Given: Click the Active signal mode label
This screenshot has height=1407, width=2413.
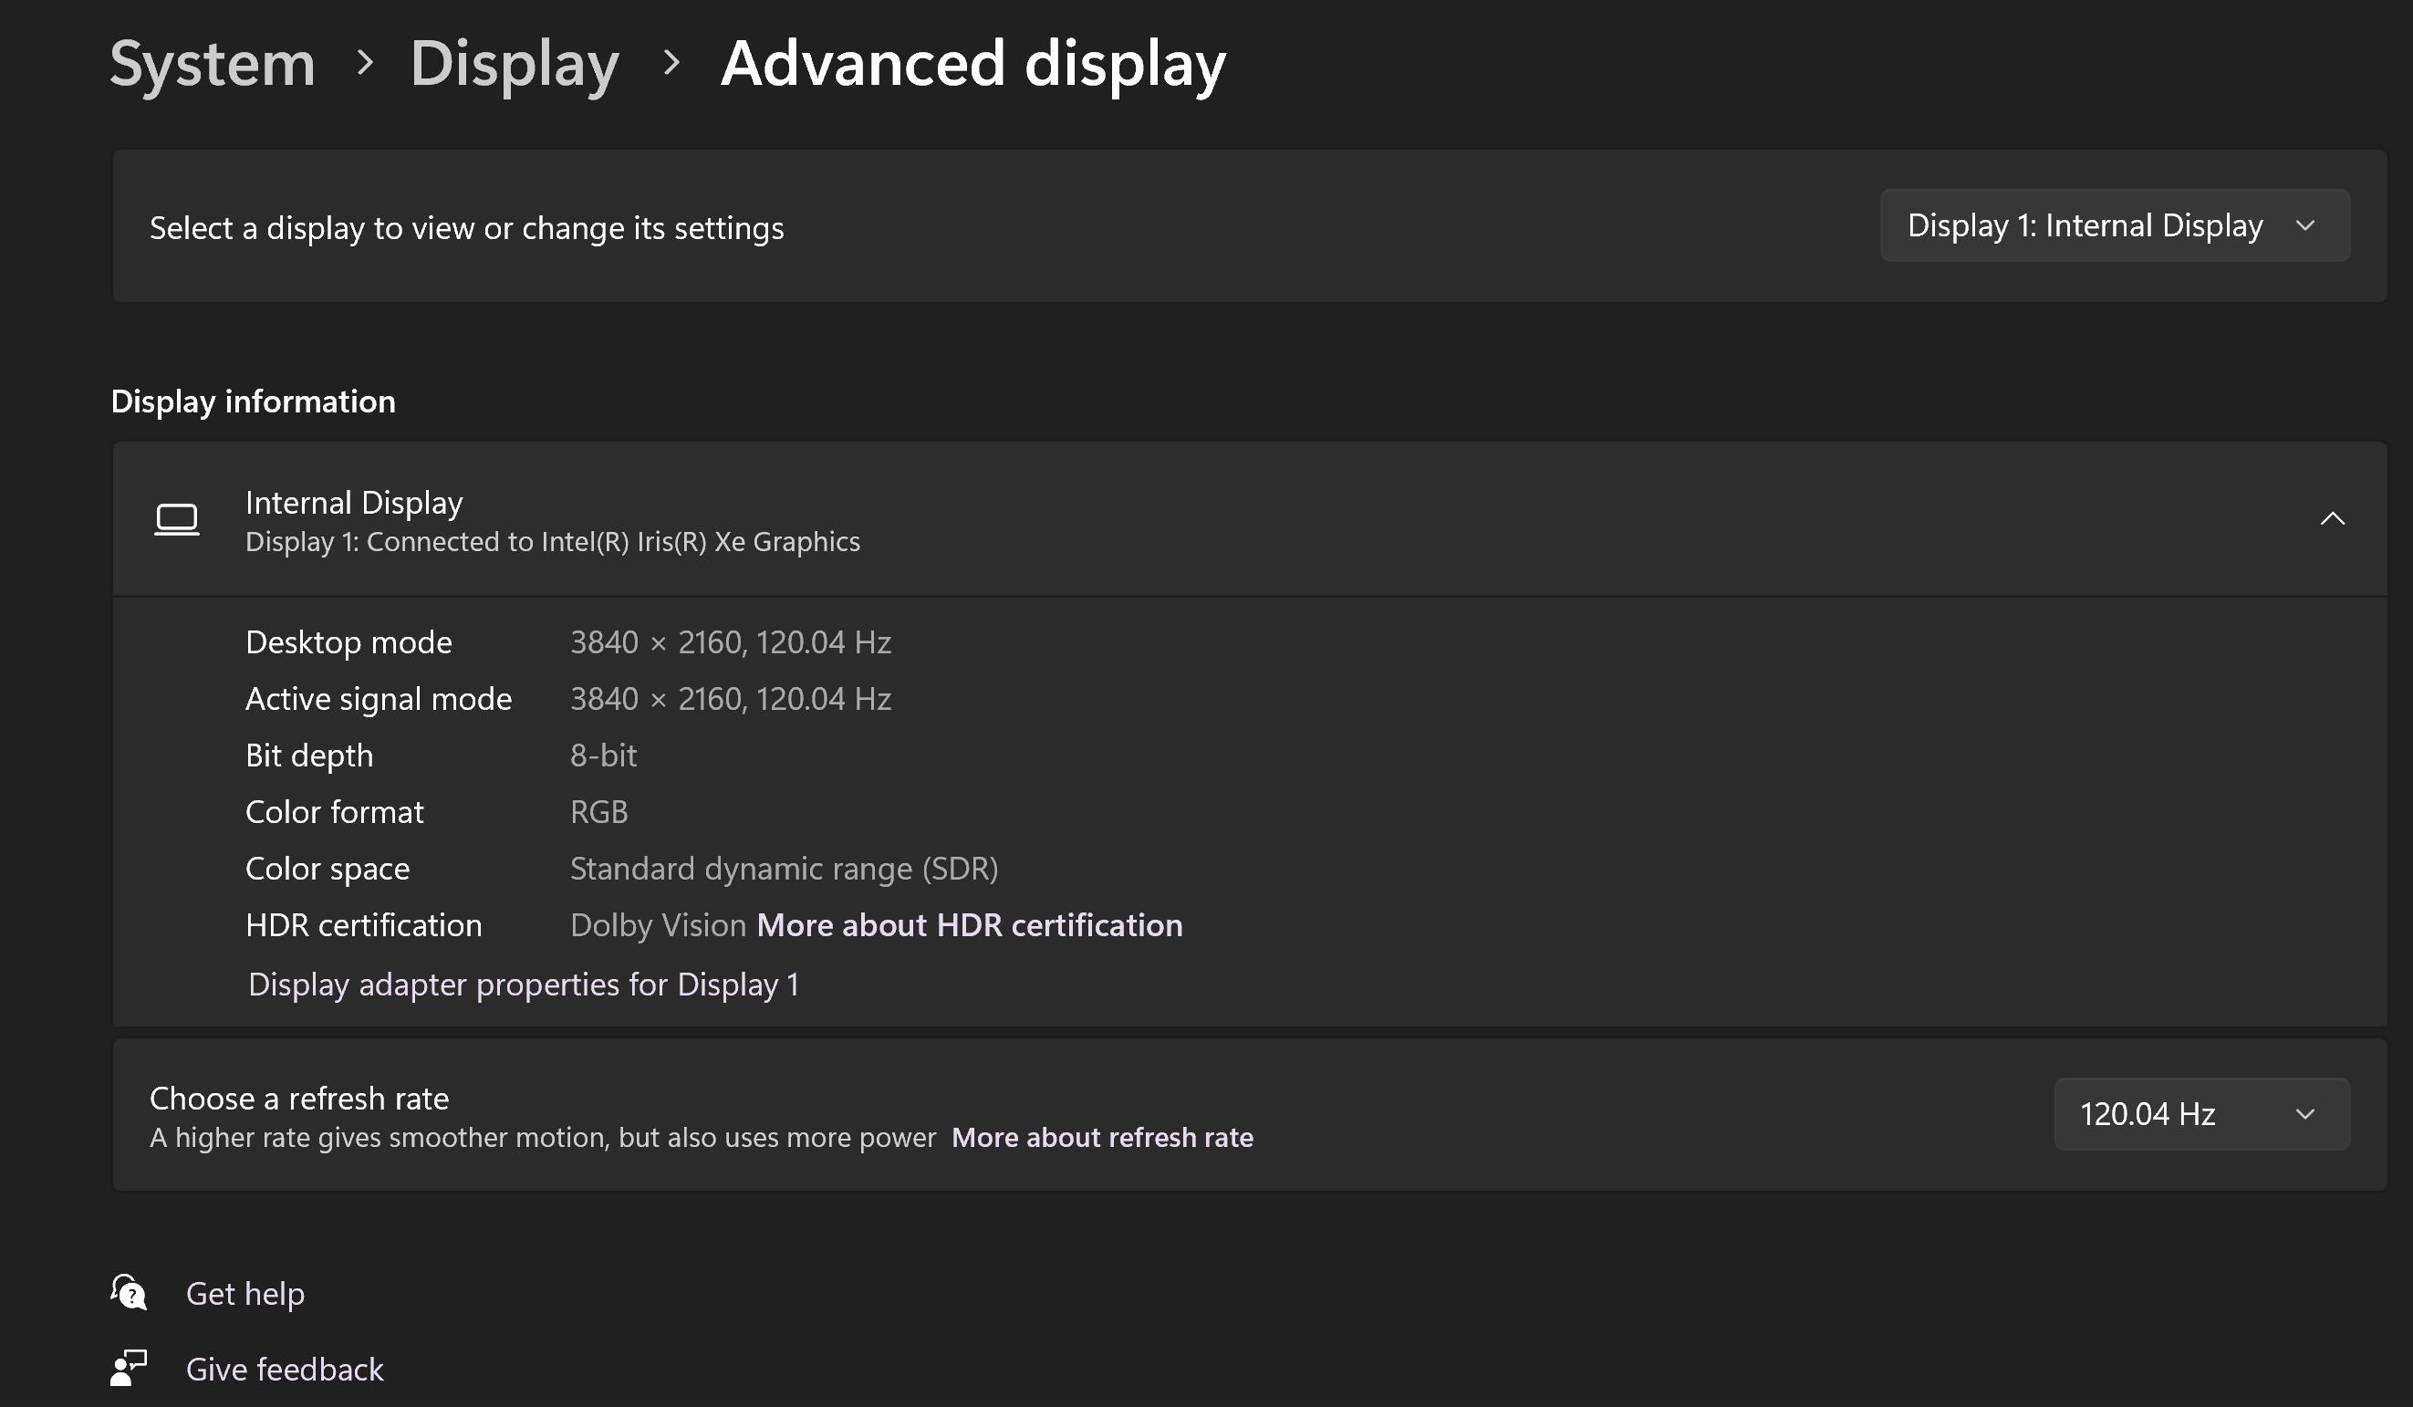Looking at the screenshot, I should click(379, 700).
